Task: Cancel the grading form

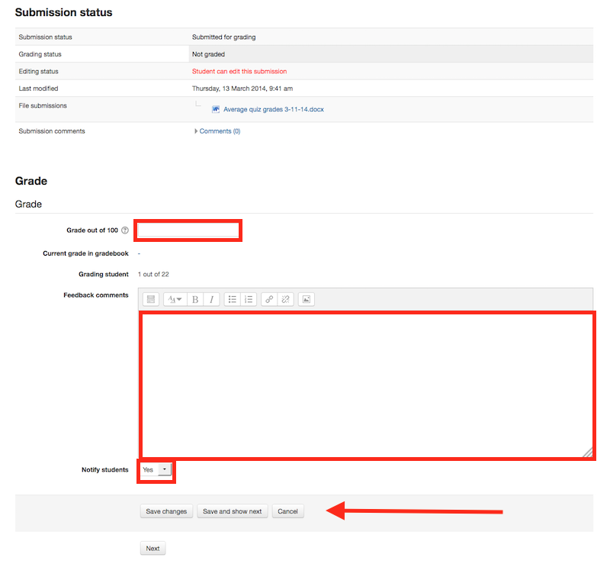Action: (x=287, y=511)
